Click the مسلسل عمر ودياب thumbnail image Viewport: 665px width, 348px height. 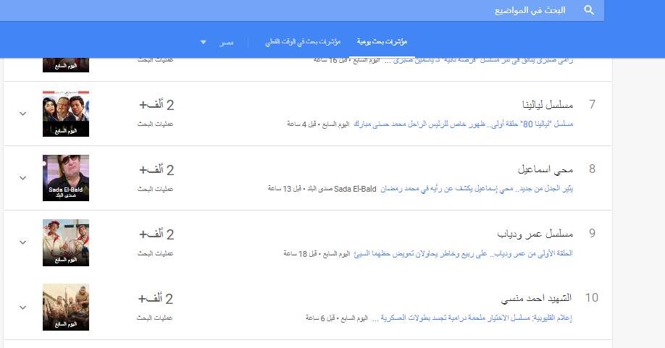coord(66,242)
